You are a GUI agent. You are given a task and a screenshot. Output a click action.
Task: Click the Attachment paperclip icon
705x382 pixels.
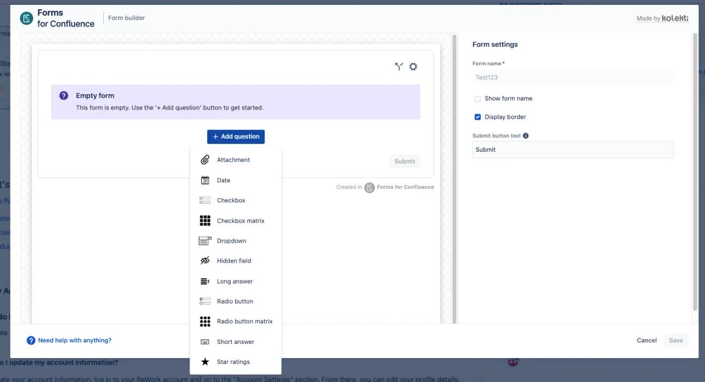point(205,159)
